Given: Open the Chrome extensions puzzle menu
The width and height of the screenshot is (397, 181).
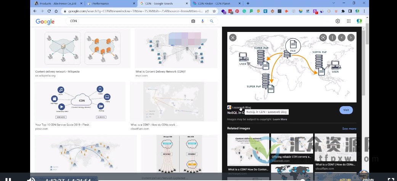Looking at the screenshot, I should [x=343, y=11].
